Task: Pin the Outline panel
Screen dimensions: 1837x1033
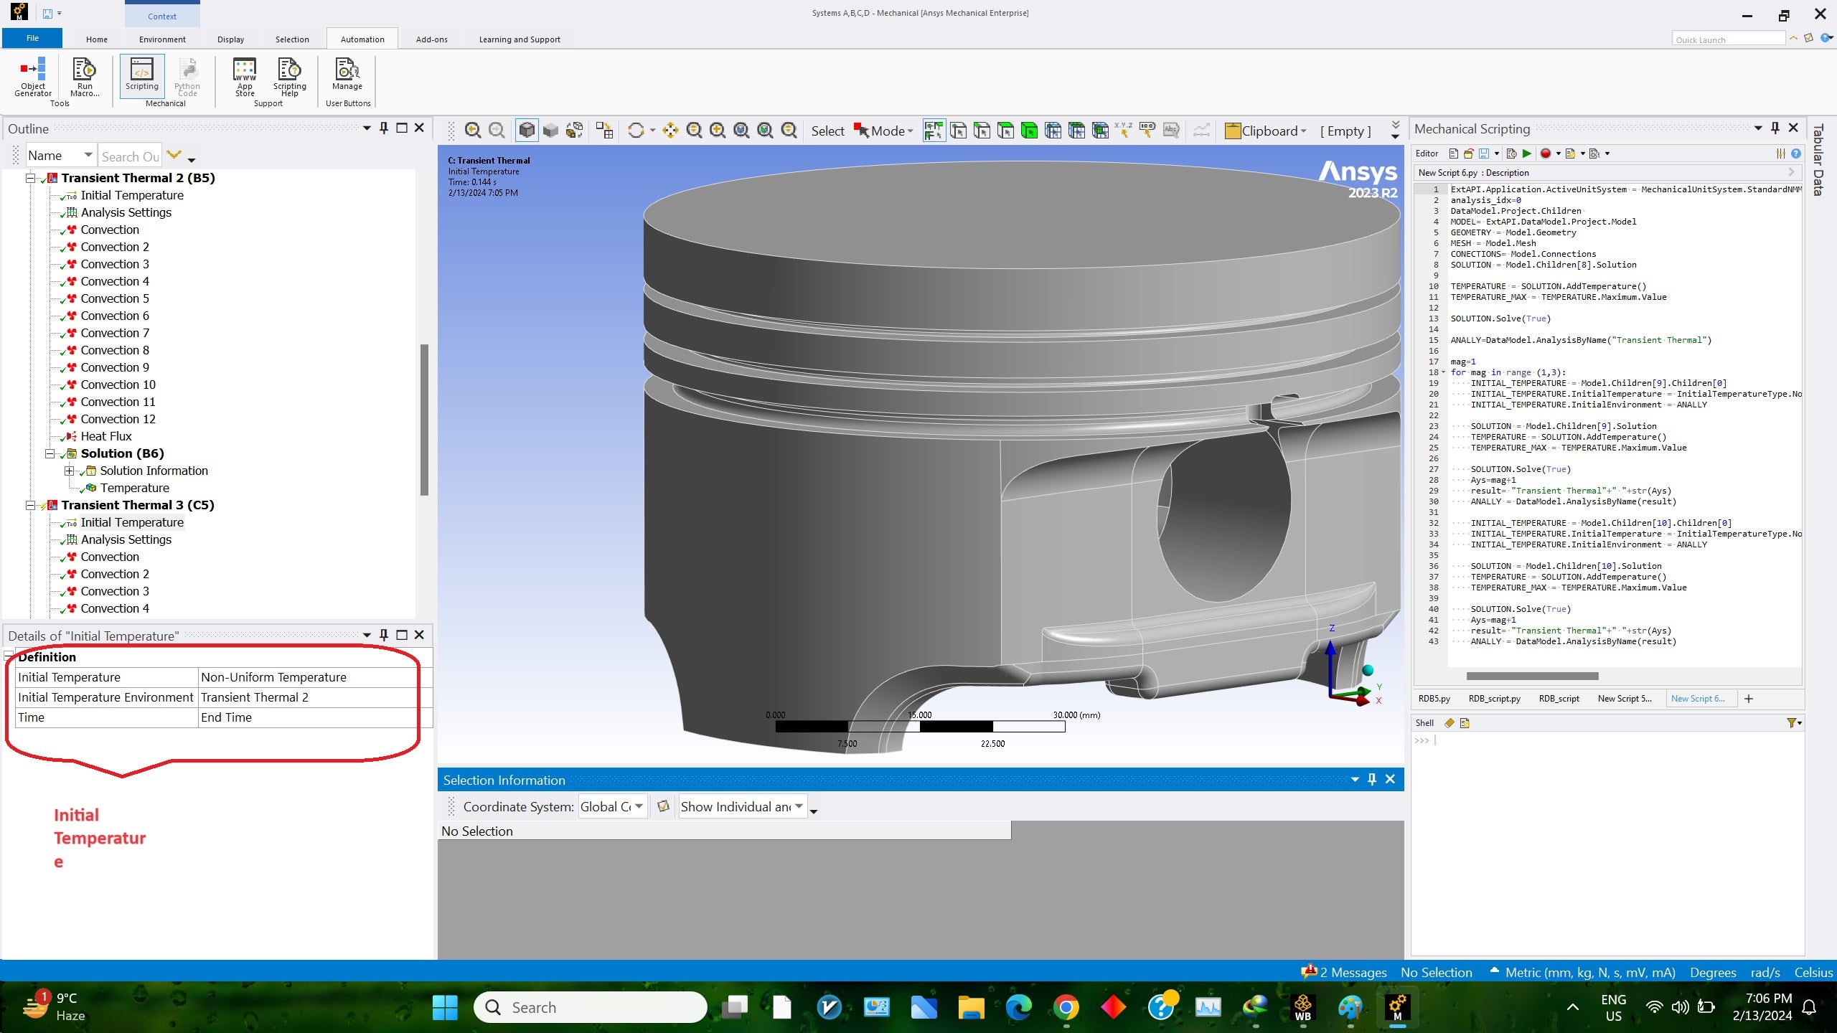Action: click(384, 128)
